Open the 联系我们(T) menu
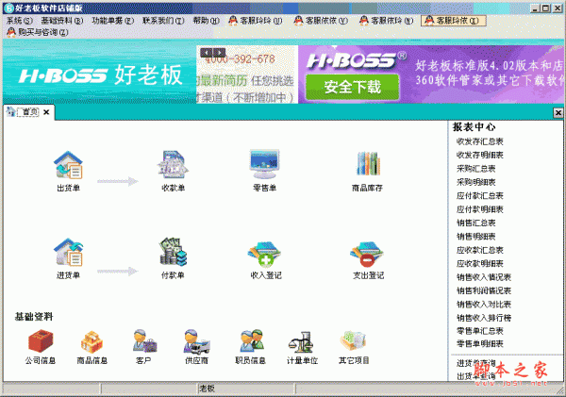This screenshot has width=566, height=397. click(163, 21)
